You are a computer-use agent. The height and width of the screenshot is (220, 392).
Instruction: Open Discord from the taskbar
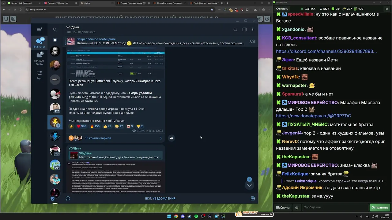click(183, 216)
